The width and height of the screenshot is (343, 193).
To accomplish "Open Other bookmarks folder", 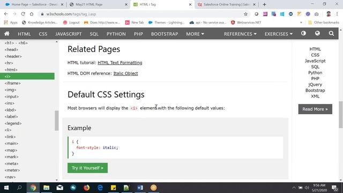I will click(x=324, y=23).
